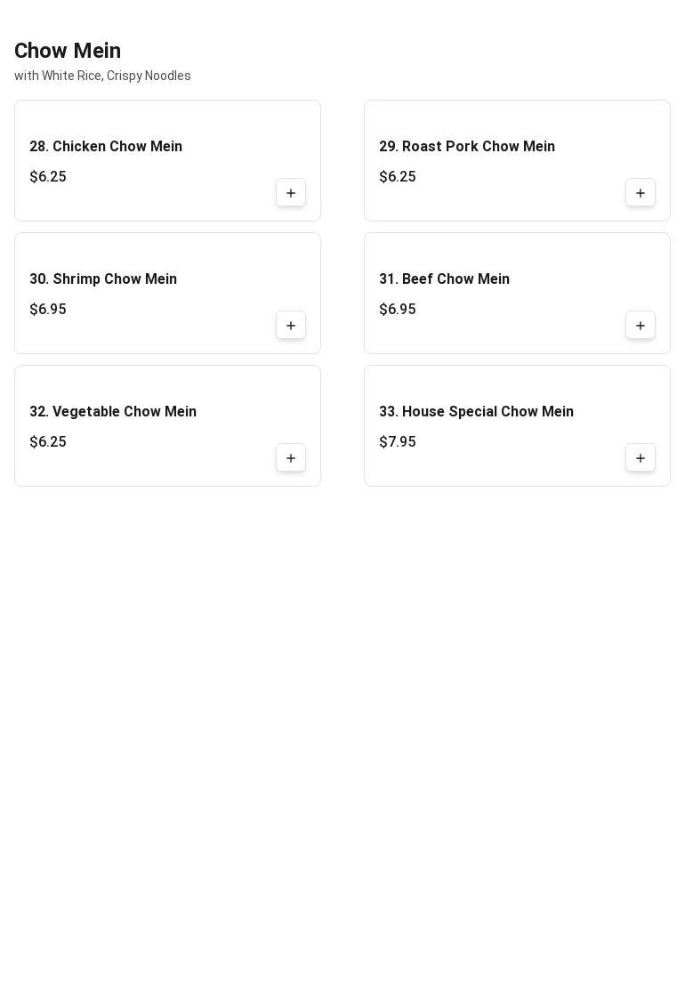The width and height of the screenshot is (685, 985).
Task: Add House Special Chow Mein via plus icon
Action: coord(641,458)
